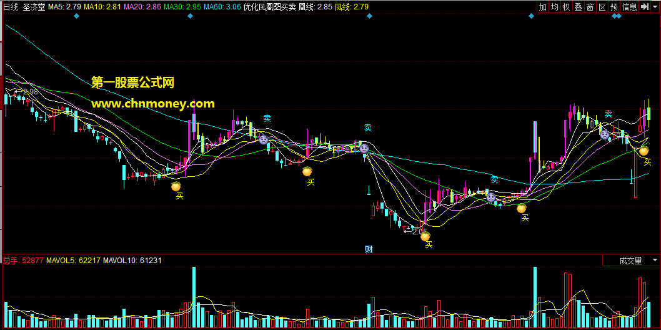Click the arrow-to-bar collapse panel icon

coord(645,7)
